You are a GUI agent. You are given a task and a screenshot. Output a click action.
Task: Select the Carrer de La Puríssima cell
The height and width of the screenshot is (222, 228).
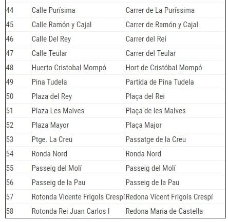(x=175, y=10)
